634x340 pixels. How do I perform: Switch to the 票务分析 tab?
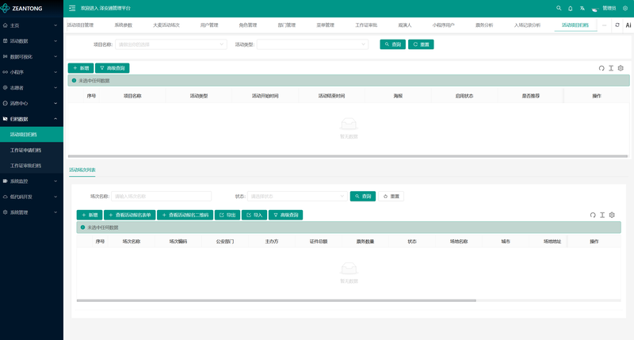[x=484, y=25]
